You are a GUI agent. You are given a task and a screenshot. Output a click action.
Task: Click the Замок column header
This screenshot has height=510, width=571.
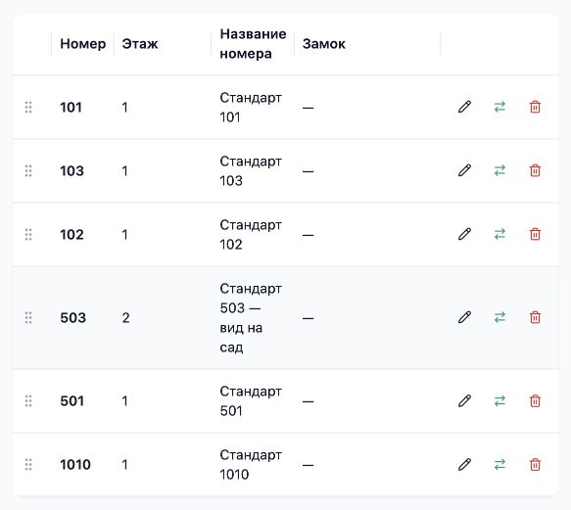[324, 44]
